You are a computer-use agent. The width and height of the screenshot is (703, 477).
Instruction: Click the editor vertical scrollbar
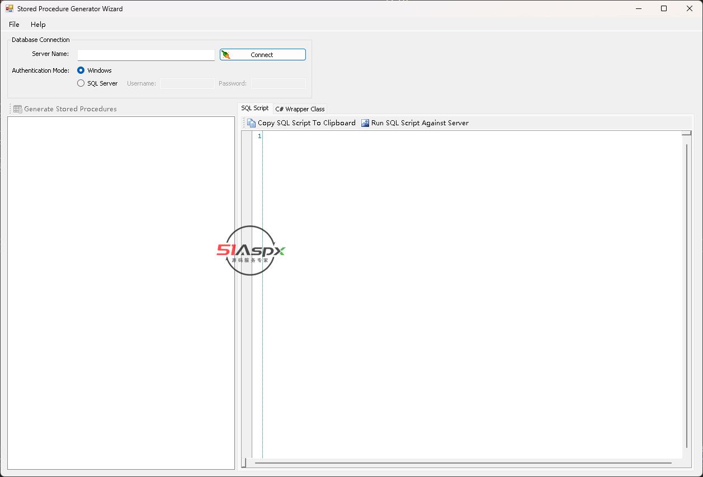point(687,295)
